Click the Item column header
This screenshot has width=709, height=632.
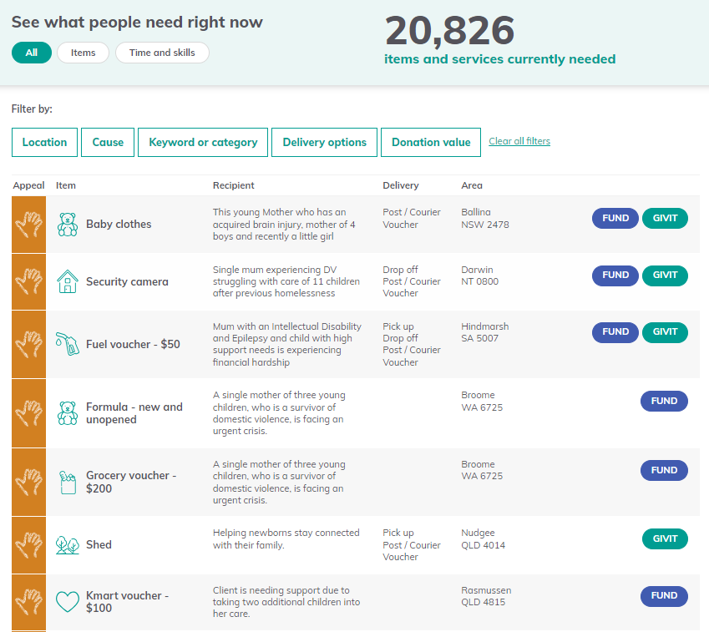(66, 185)
